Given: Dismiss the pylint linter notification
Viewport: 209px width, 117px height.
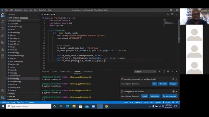Looking at the screenshot, I should (x=177, y=91).
